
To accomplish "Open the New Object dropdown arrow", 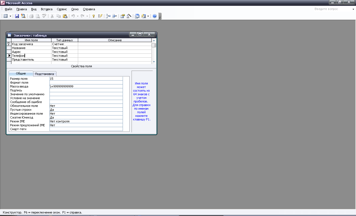I will point(148,16).
